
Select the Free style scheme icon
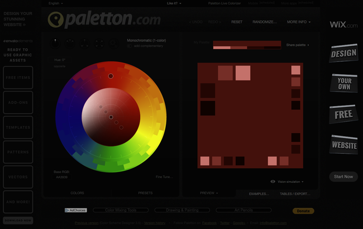pos(113,44)
